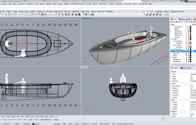Expand the Design layer tree node
Image resolution: width=196 pixels, height=125 pixels.
(x=172, y=57)
